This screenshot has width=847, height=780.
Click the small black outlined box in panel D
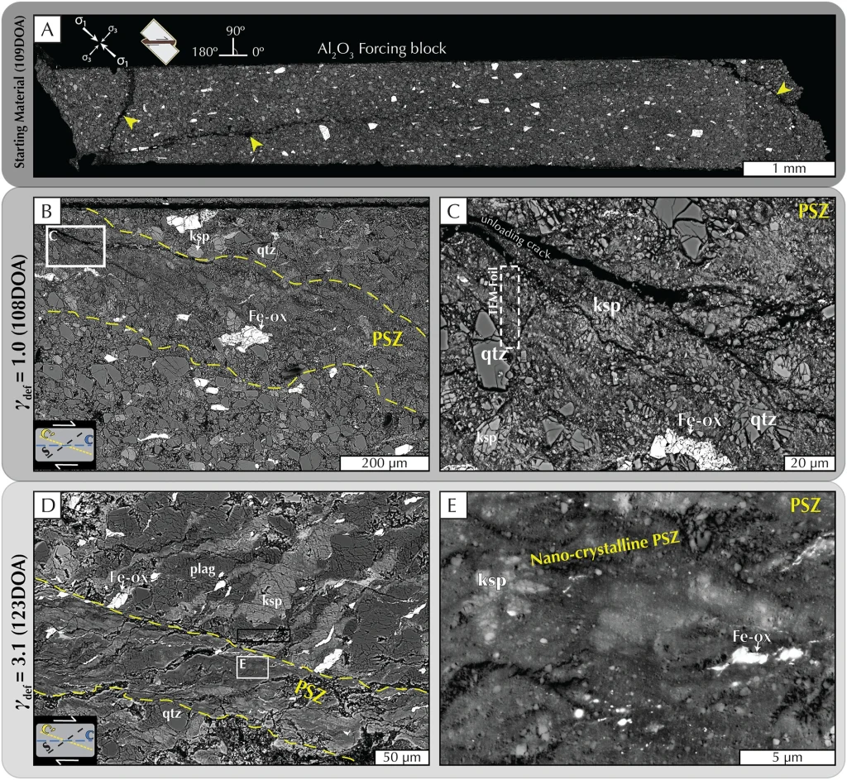click(264, 635)
